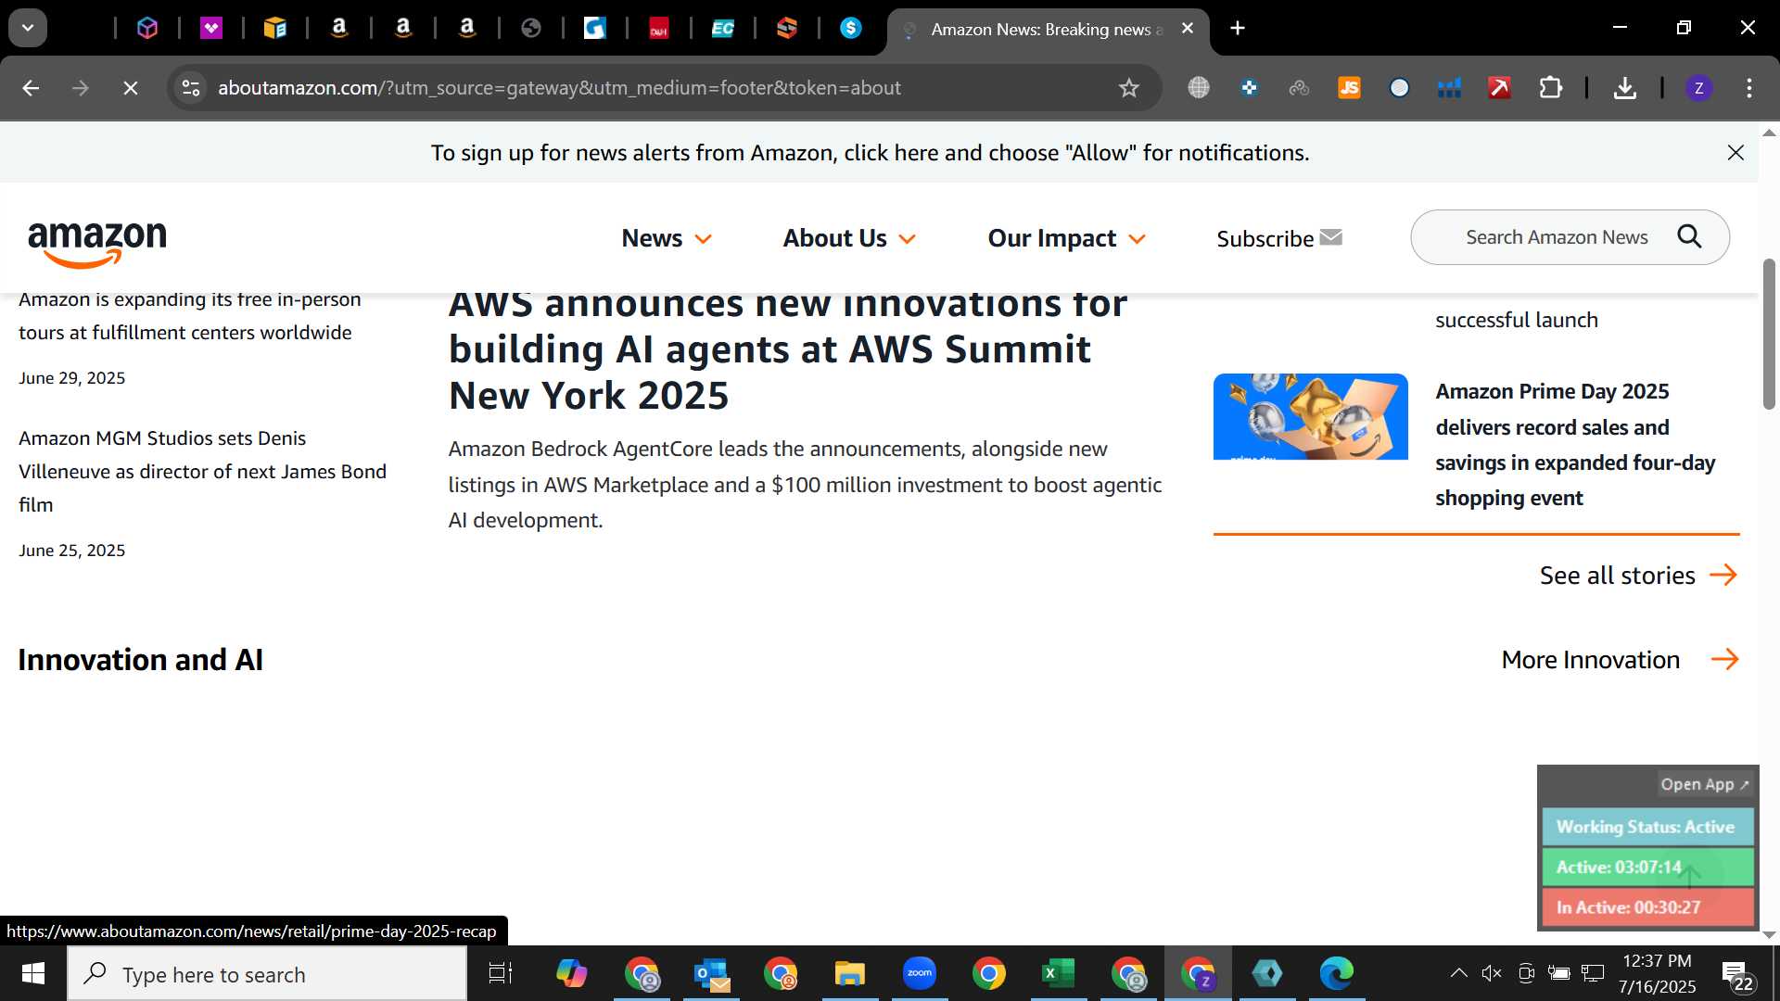Click the Prime Day story thumbnail image
Viewport: 1780px width, 1001px height.
tap(1310, 416)
